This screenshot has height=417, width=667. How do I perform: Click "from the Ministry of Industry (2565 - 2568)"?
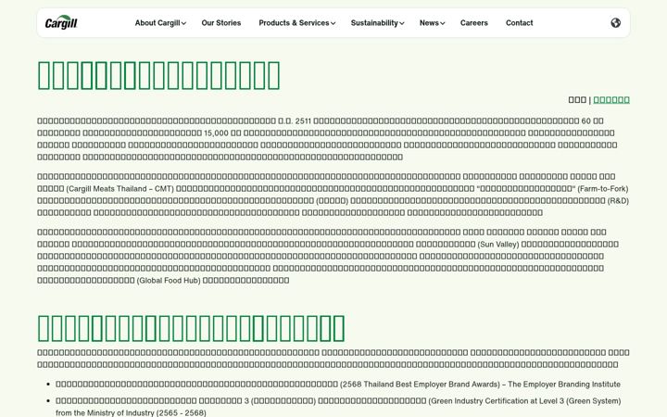(131, 412)
